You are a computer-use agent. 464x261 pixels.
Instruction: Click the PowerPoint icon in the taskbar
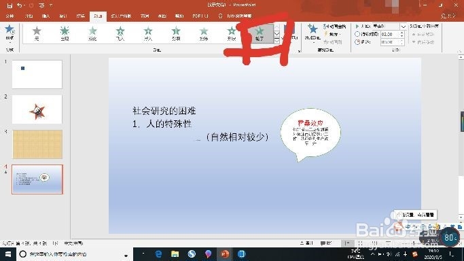click(x=225, y=254)
